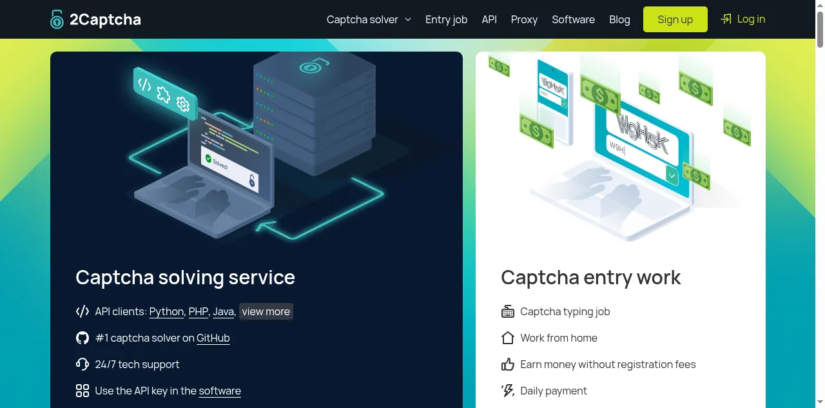Open the Java API client link
This screenshot has height=408, width=825.
[x=223, y=311]
